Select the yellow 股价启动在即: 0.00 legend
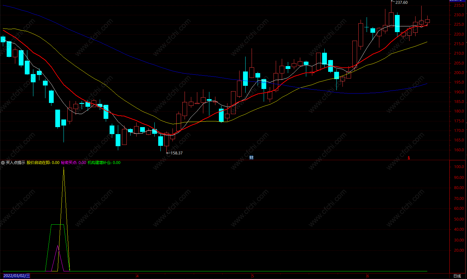 coord(43,162)
